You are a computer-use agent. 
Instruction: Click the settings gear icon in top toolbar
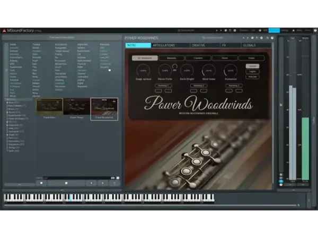coord(235,30)
